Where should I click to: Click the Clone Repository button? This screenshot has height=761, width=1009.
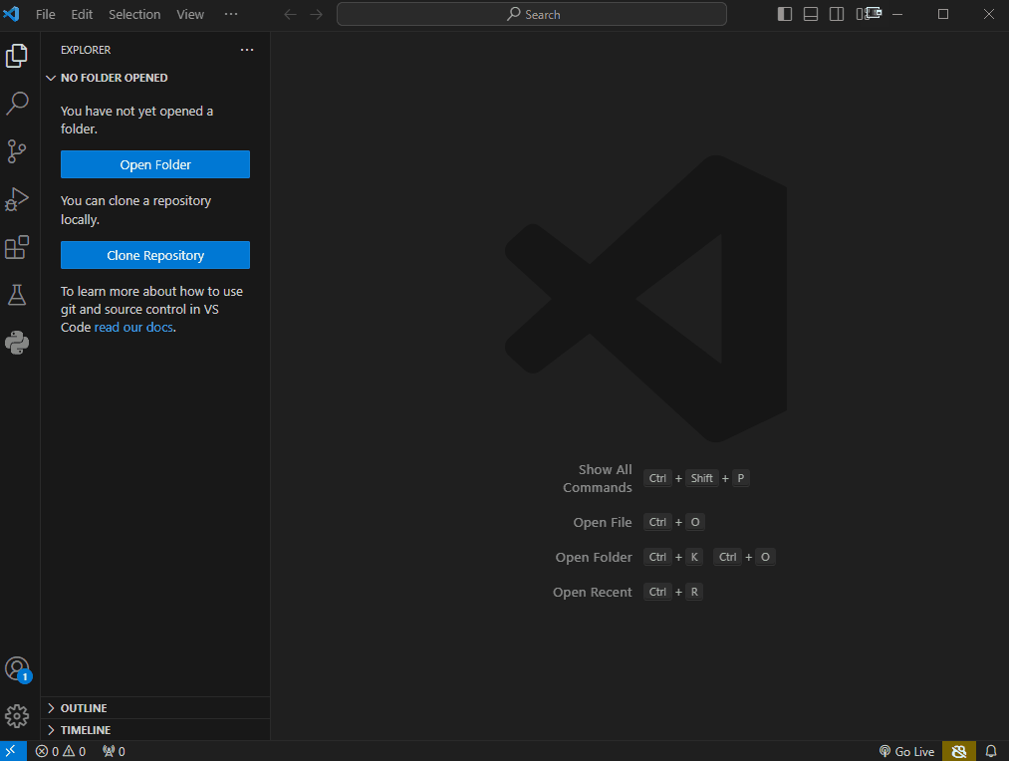(x=155, y=255)
